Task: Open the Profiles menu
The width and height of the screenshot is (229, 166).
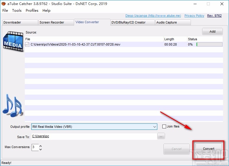Action: point(32,10)
